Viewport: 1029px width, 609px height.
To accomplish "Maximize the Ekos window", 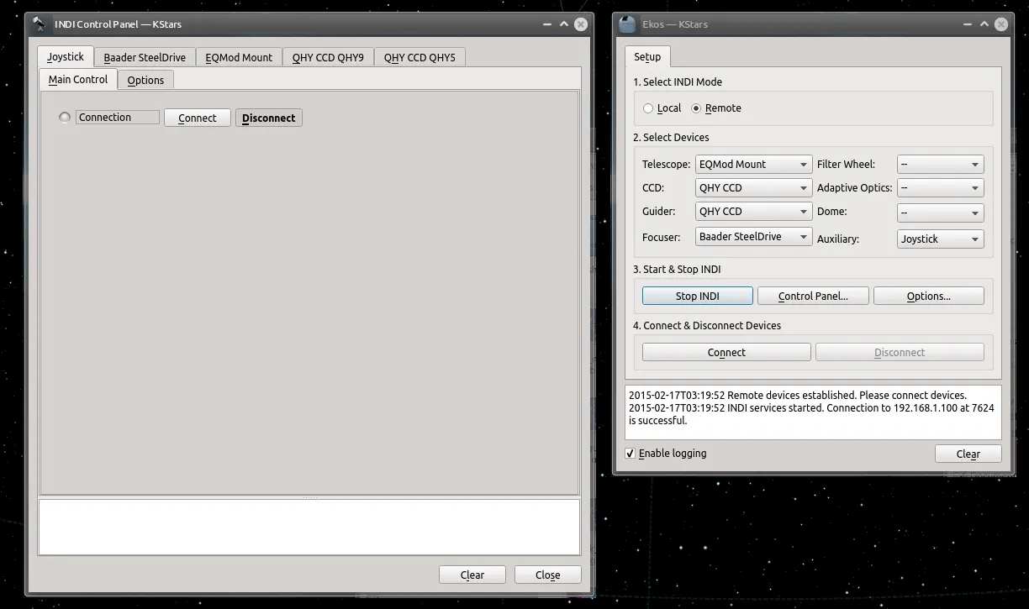I will tap(984, 24).
